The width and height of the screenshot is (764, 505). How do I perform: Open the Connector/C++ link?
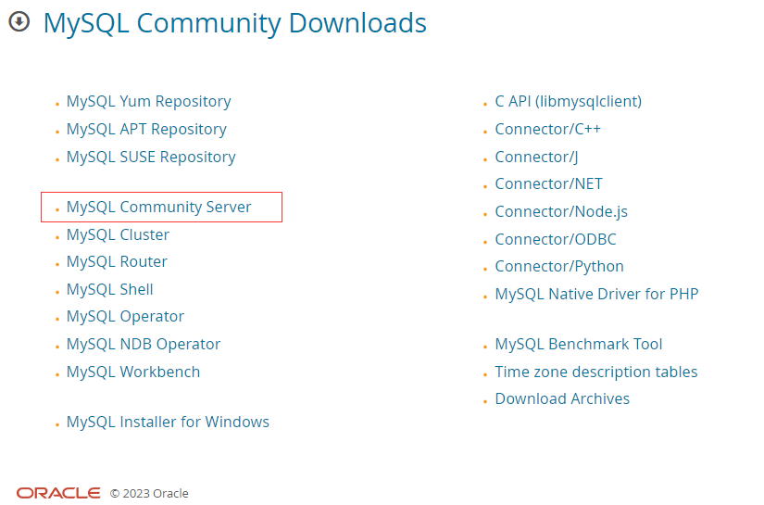click(x=547, y=129)
